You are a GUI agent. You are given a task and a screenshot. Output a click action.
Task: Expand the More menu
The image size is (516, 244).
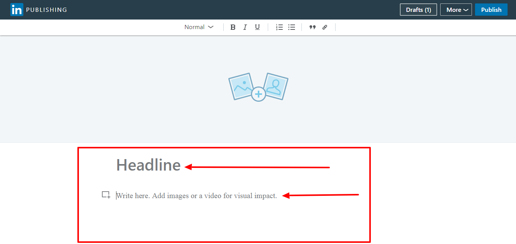(x=456, y=10)
